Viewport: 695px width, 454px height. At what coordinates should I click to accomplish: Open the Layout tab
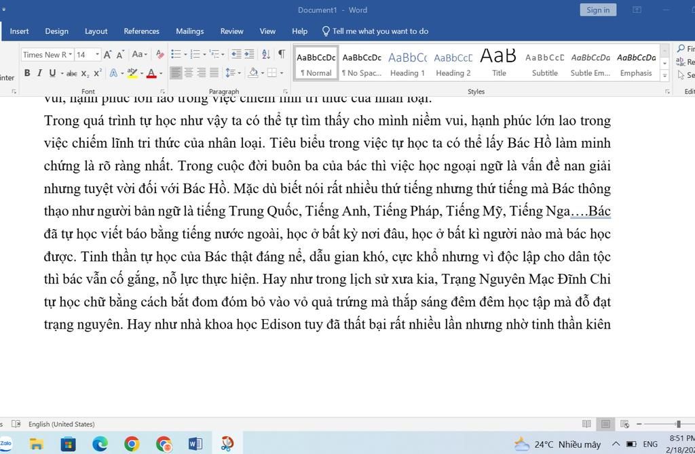click(96, 31)
